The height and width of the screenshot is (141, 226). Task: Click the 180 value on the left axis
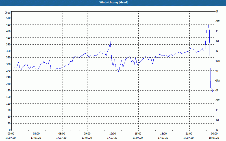[8, 90]
